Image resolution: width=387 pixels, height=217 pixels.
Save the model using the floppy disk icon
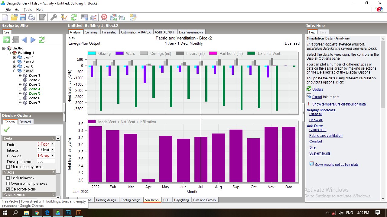pyautogui.click(x=23, y=17)
